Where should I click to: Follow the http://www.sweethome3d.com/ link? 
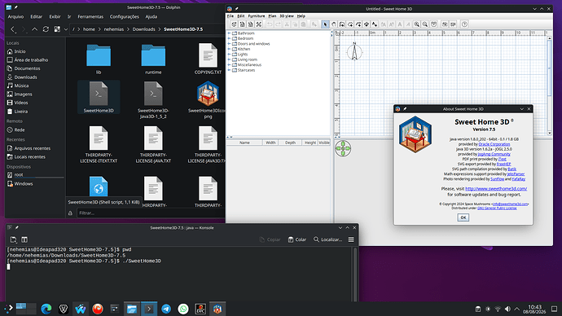pyautogui.click(x=496, y=188)
